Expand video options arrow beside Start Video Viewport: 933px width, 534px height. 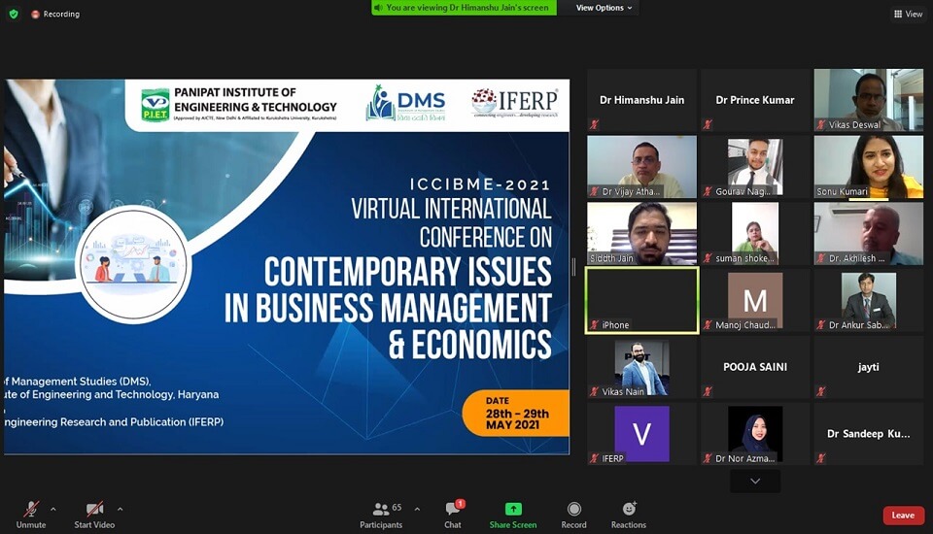pos(120,509)
